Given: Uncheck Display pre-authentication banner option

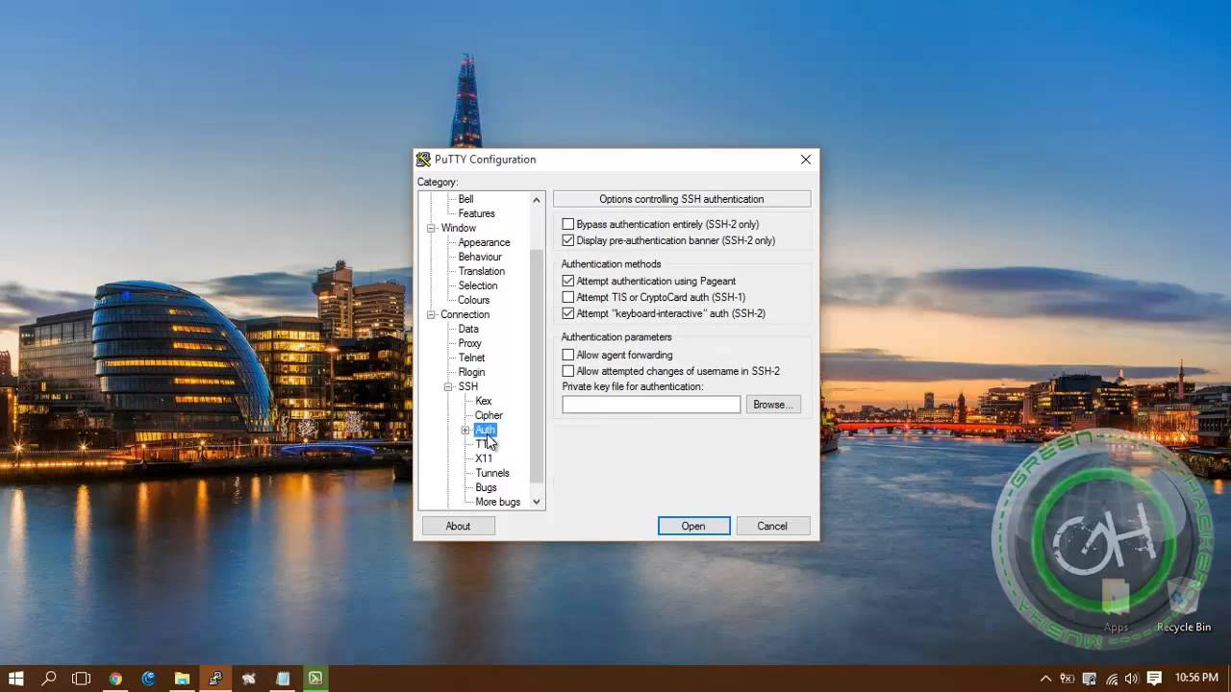Looking at the screenshot, I should point(568,240).
